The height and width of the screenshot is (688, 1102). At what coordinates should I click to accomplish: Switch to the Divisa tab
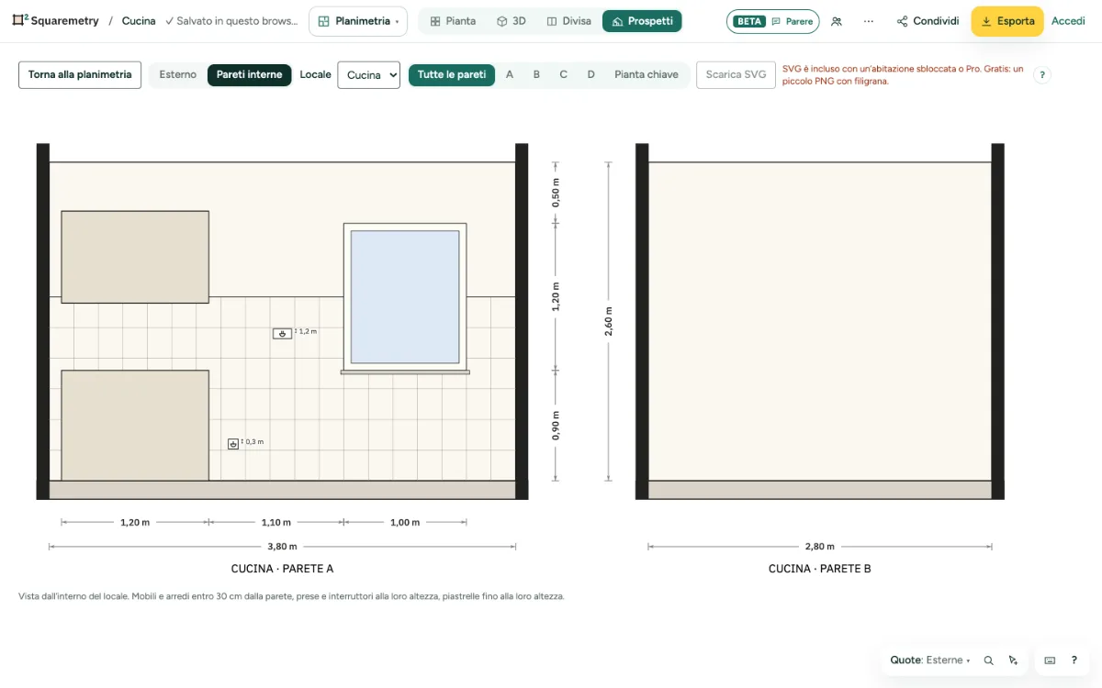(x=568, y=21)
